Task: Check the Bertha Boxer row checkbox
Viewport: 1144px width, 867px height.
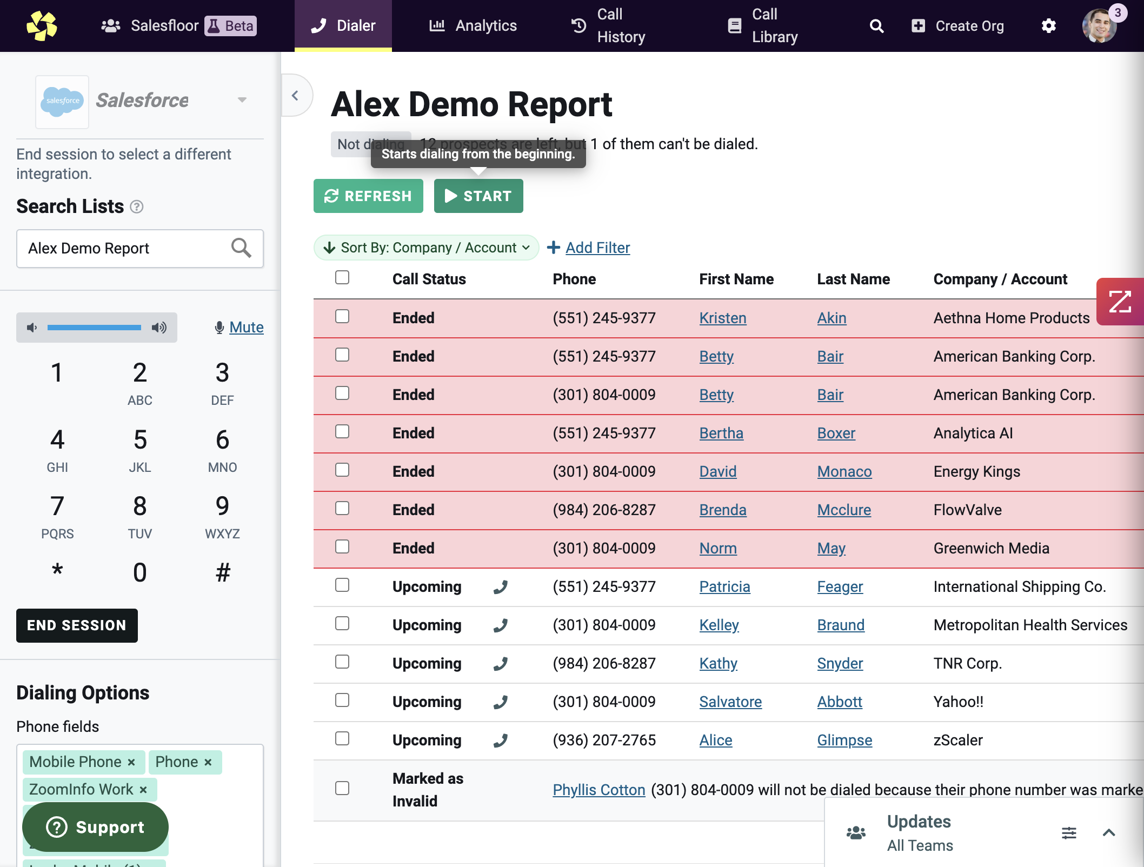Action: [x=342, y=431]
